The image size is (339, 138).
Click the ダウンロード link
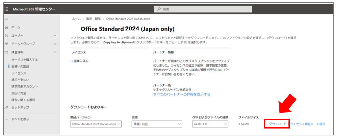278,124
